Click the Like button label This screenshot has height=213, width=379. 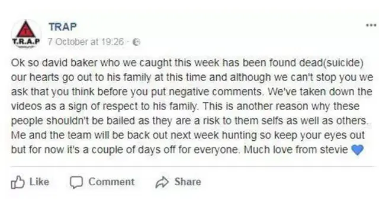click(x=39, y=182)
